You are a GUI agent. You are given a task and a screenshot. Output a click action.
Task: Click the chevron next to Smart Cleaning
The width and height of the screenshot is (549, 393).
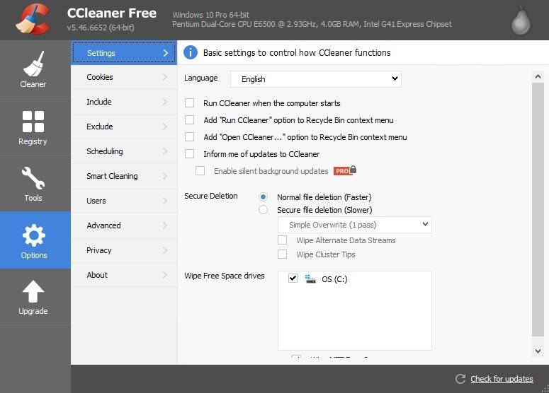coord(165,176)
